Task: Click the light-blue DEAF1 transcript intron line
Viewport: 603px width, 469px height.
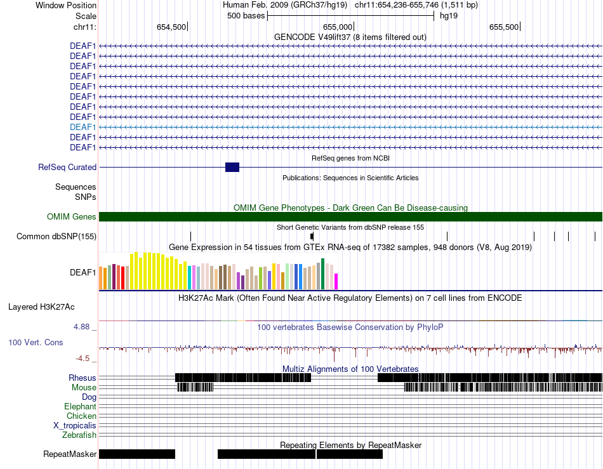Action: click(351, 127)
